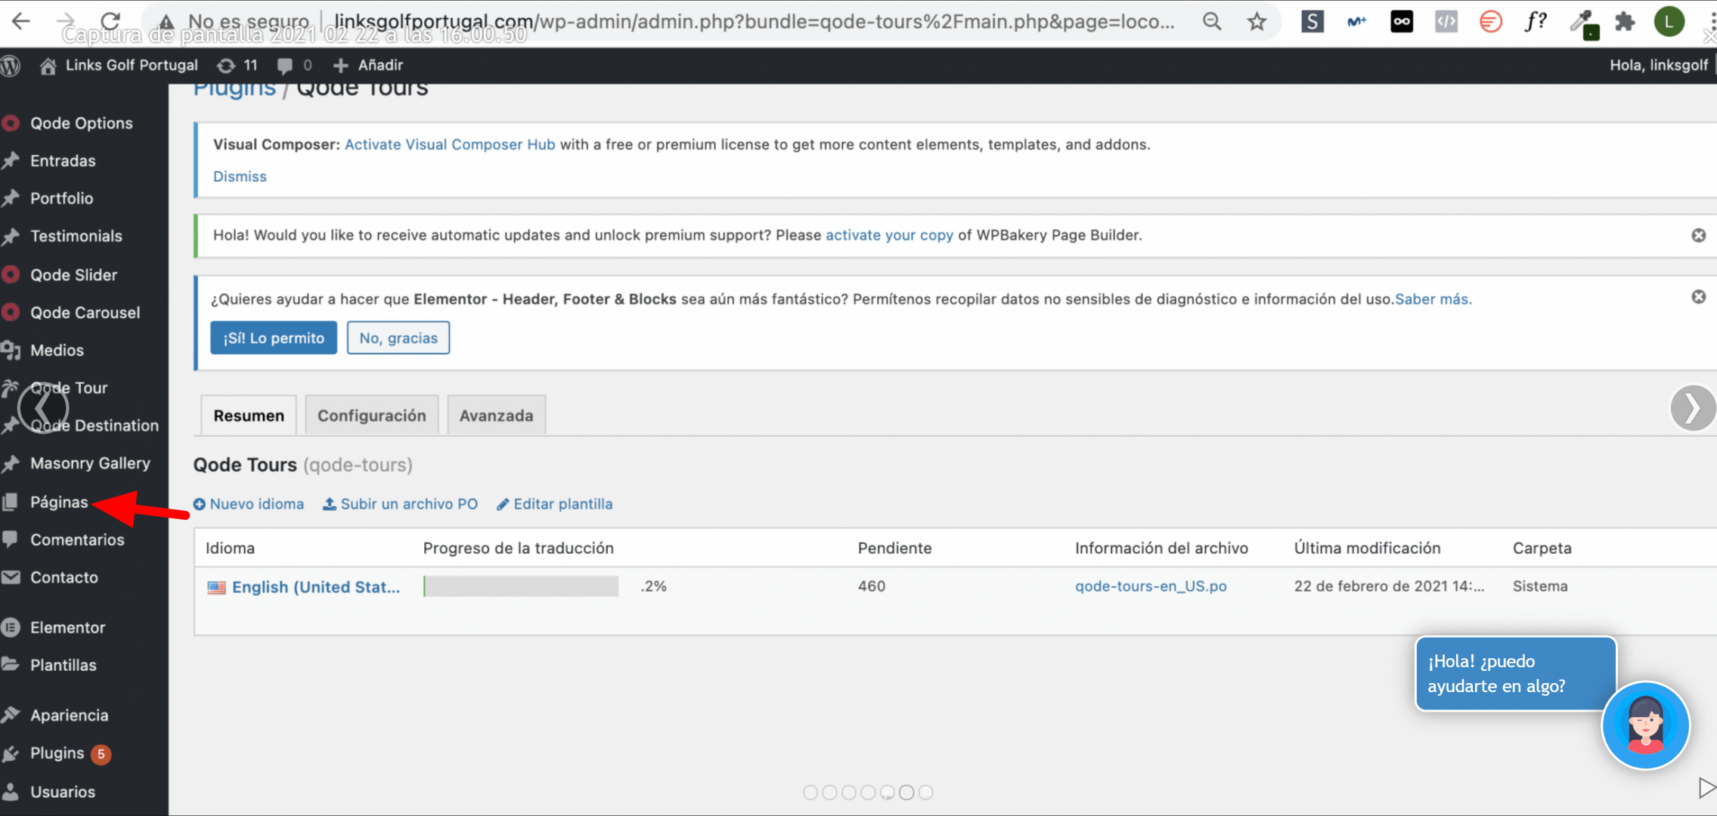
Task: Open Usuarios menu item
Action: tap(62, 792)
